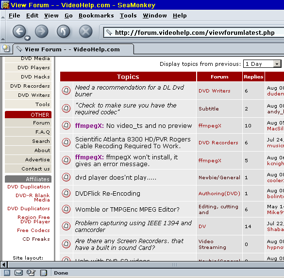Click topic icon for required codec thread
The width and height of the screenshot is (284, 278).
pos(67,108)
